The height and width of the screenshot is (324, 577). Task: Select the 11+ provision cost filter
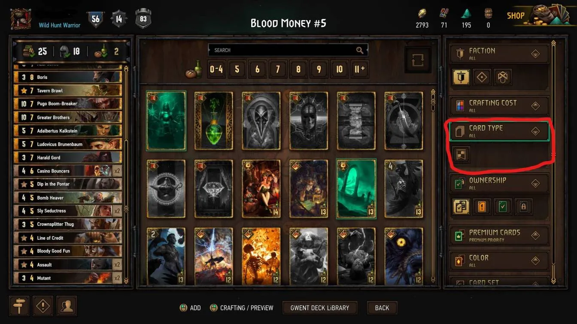point(359,69)
